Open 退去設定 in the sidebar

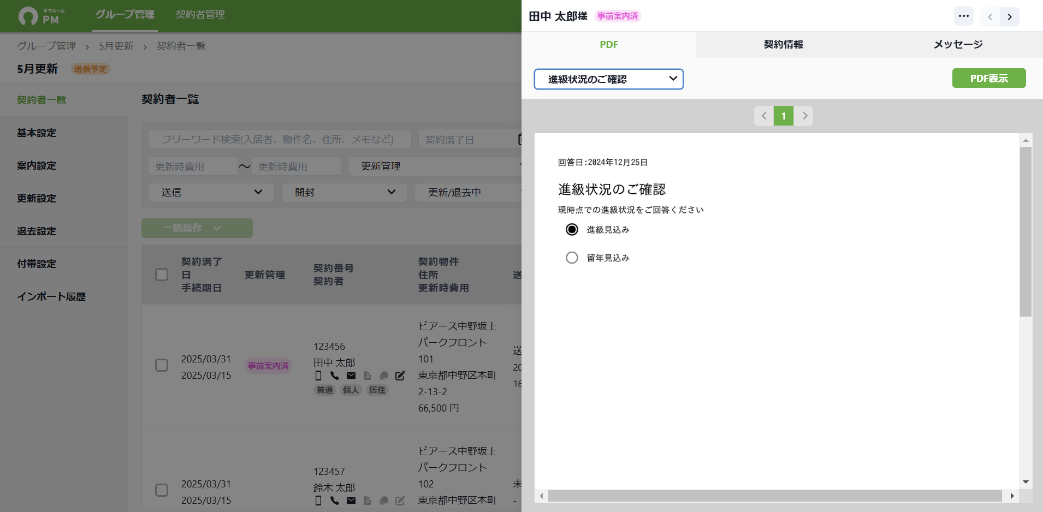(64, 231)
